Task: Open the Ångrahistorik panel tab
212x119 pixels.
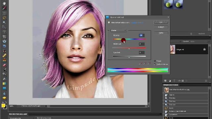Action: point(171,85)
